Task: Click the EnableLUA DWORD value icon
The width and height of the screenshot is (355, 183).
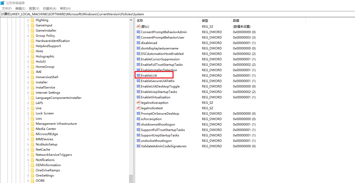Action: 138,75
